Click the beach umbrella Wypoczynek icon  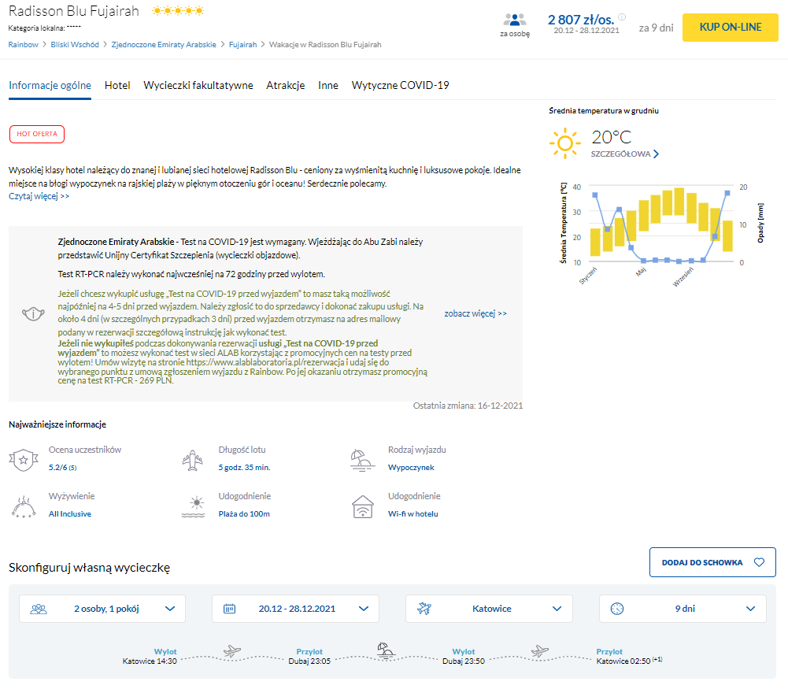click(363, 459)
